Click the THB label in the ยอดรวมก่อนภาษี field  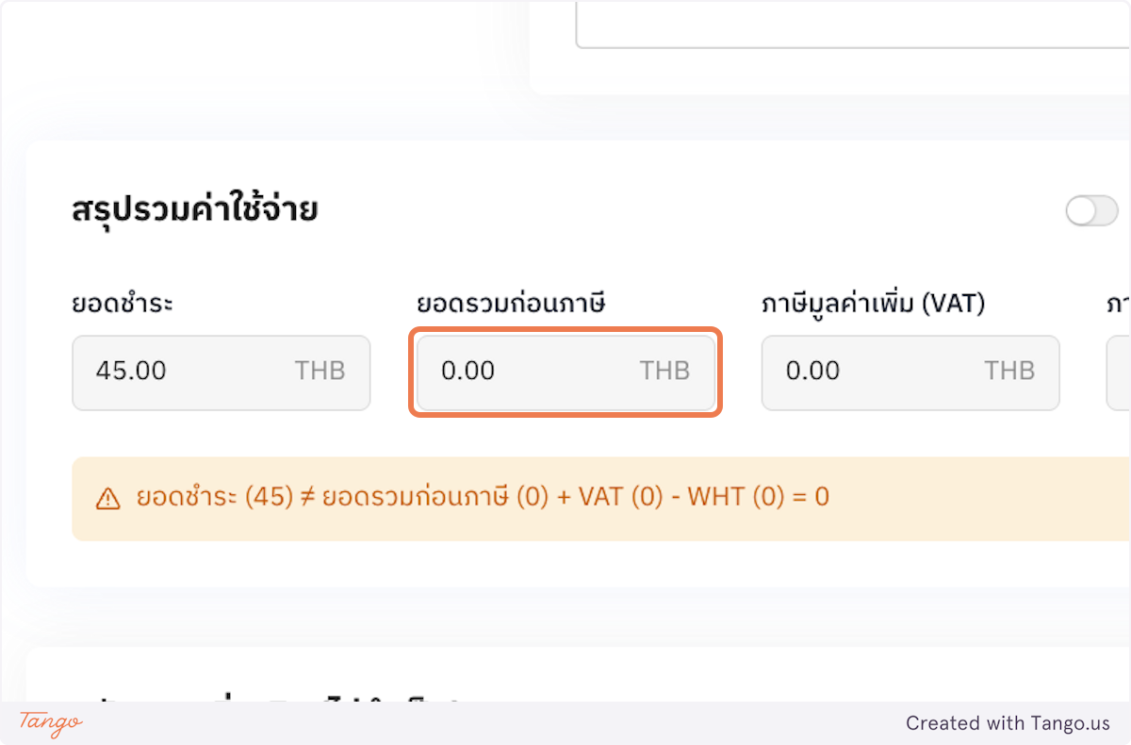665,371
